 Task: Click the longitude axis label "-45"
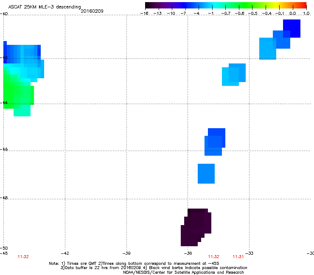[4, 253]
